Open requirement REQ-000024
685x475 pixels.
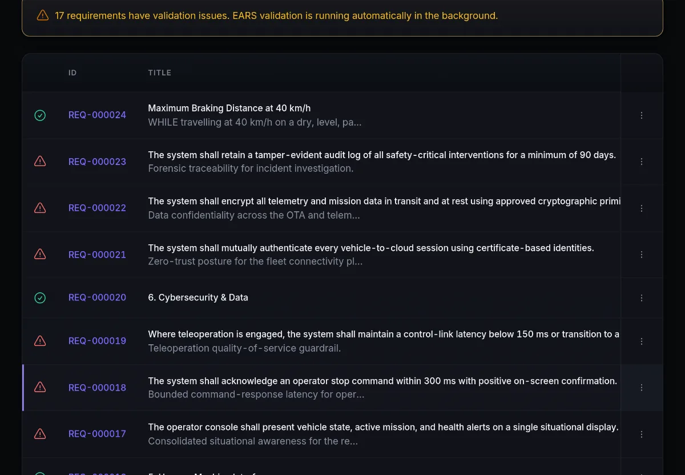[x=97, y=115]
